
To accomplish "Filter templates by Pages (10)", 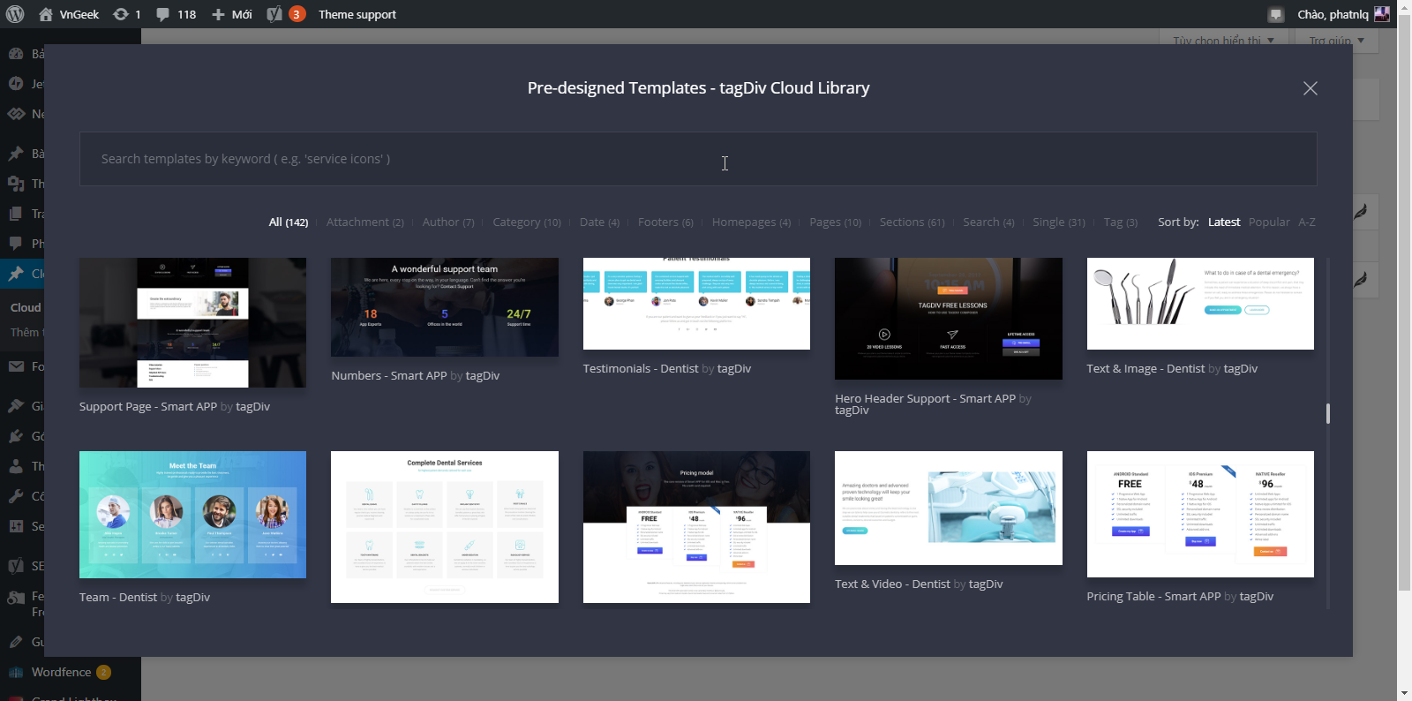I will (x=835, y=222).
